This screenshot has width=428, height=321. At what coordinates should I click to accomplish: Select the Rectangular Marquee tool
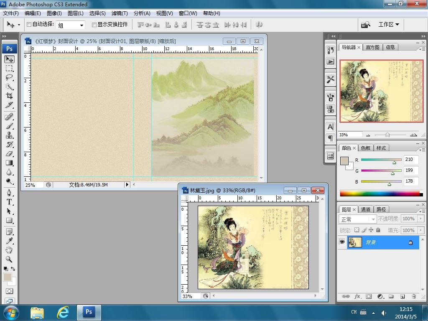point(9,68)
